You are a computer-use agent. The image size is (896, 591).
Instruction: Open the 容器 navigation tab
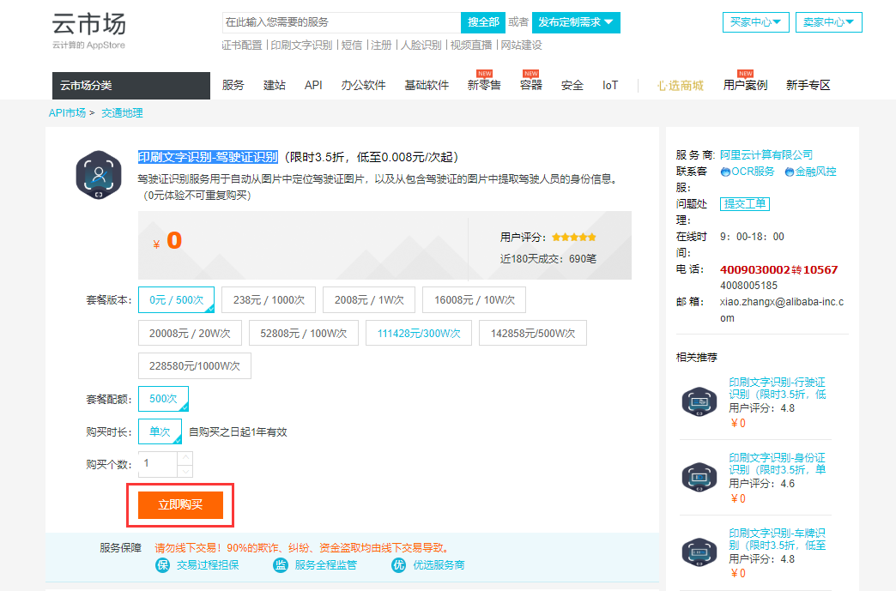click(531, 85)
